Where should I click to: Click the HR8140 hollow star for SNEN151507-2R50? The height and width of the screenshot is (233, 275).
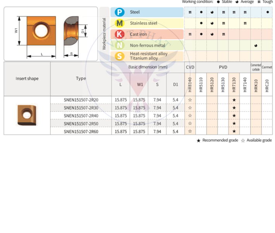190,123
